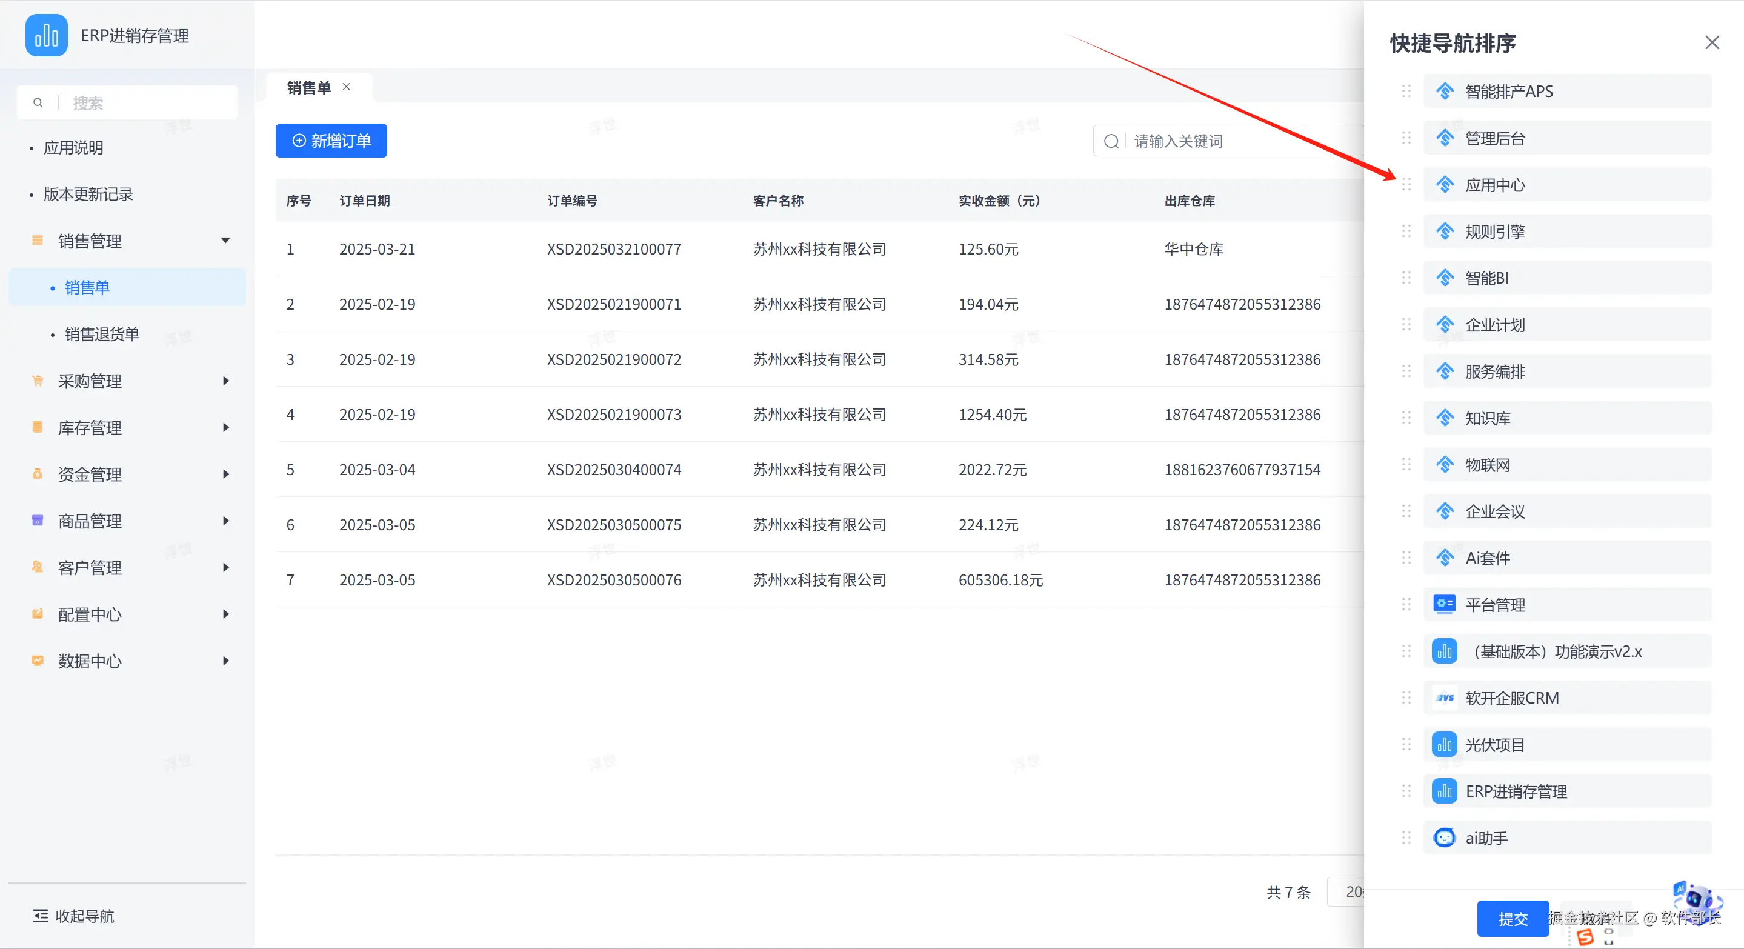Click the 软开企服CRM logo icon
This screenshot has height=949, width=1744.
click(x=1444, y=698)
